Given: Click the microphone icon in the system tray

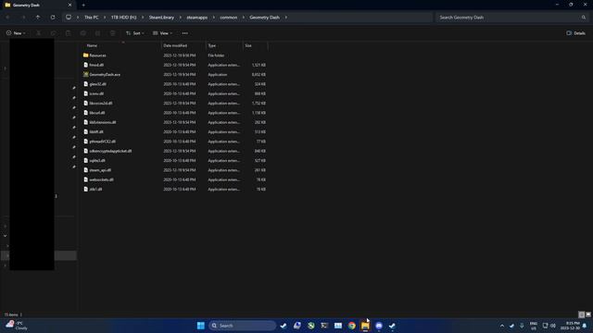Looking at the screenshot, I should [x=522, y=326].
